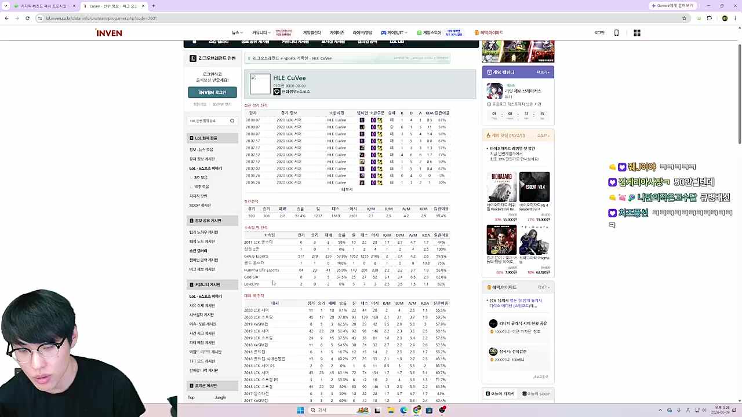Open a new browser tab
Viewport: 742px width, 417px height.
(153, 6)
